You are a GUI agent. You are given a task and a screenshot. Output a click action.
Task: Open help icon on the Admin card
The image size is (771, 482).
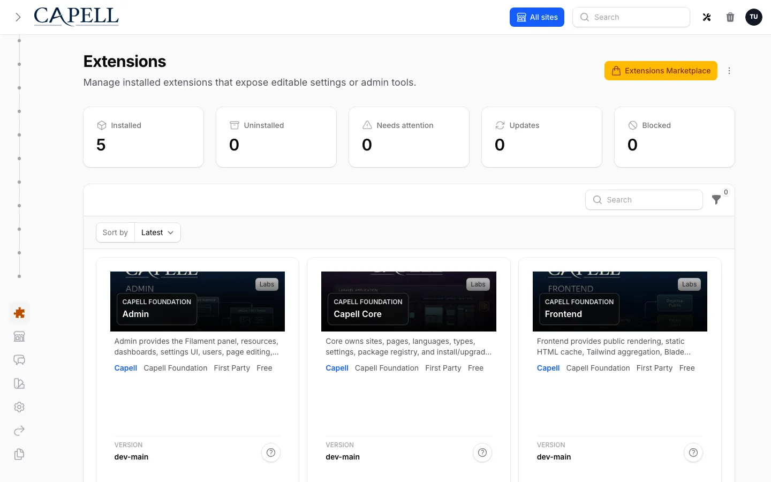[x=271, y=453]
